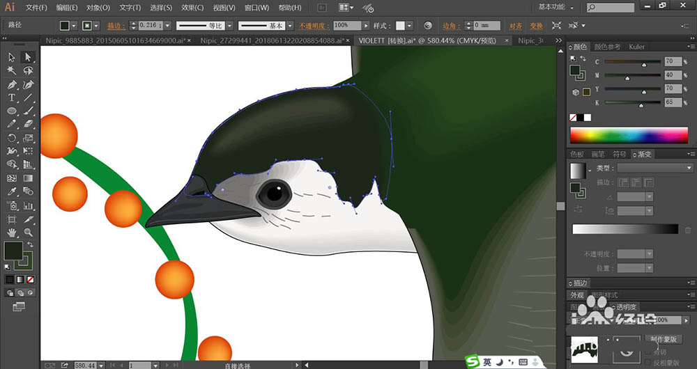
Task: Select the Column Graph tool
Action: pyautogui.click(x=28, y=205)
